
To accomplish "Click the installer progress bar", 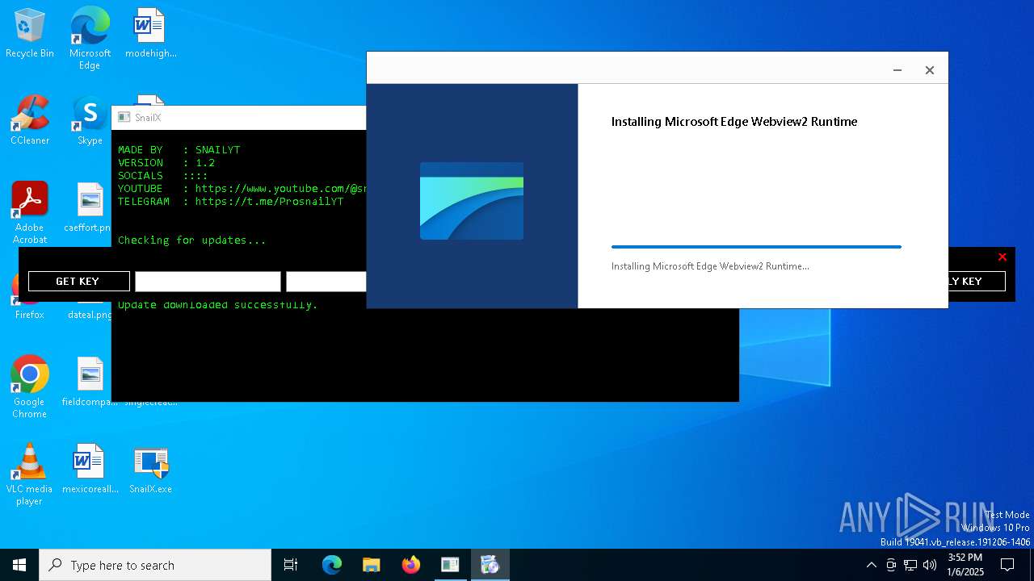I will (x=756, y=247).
